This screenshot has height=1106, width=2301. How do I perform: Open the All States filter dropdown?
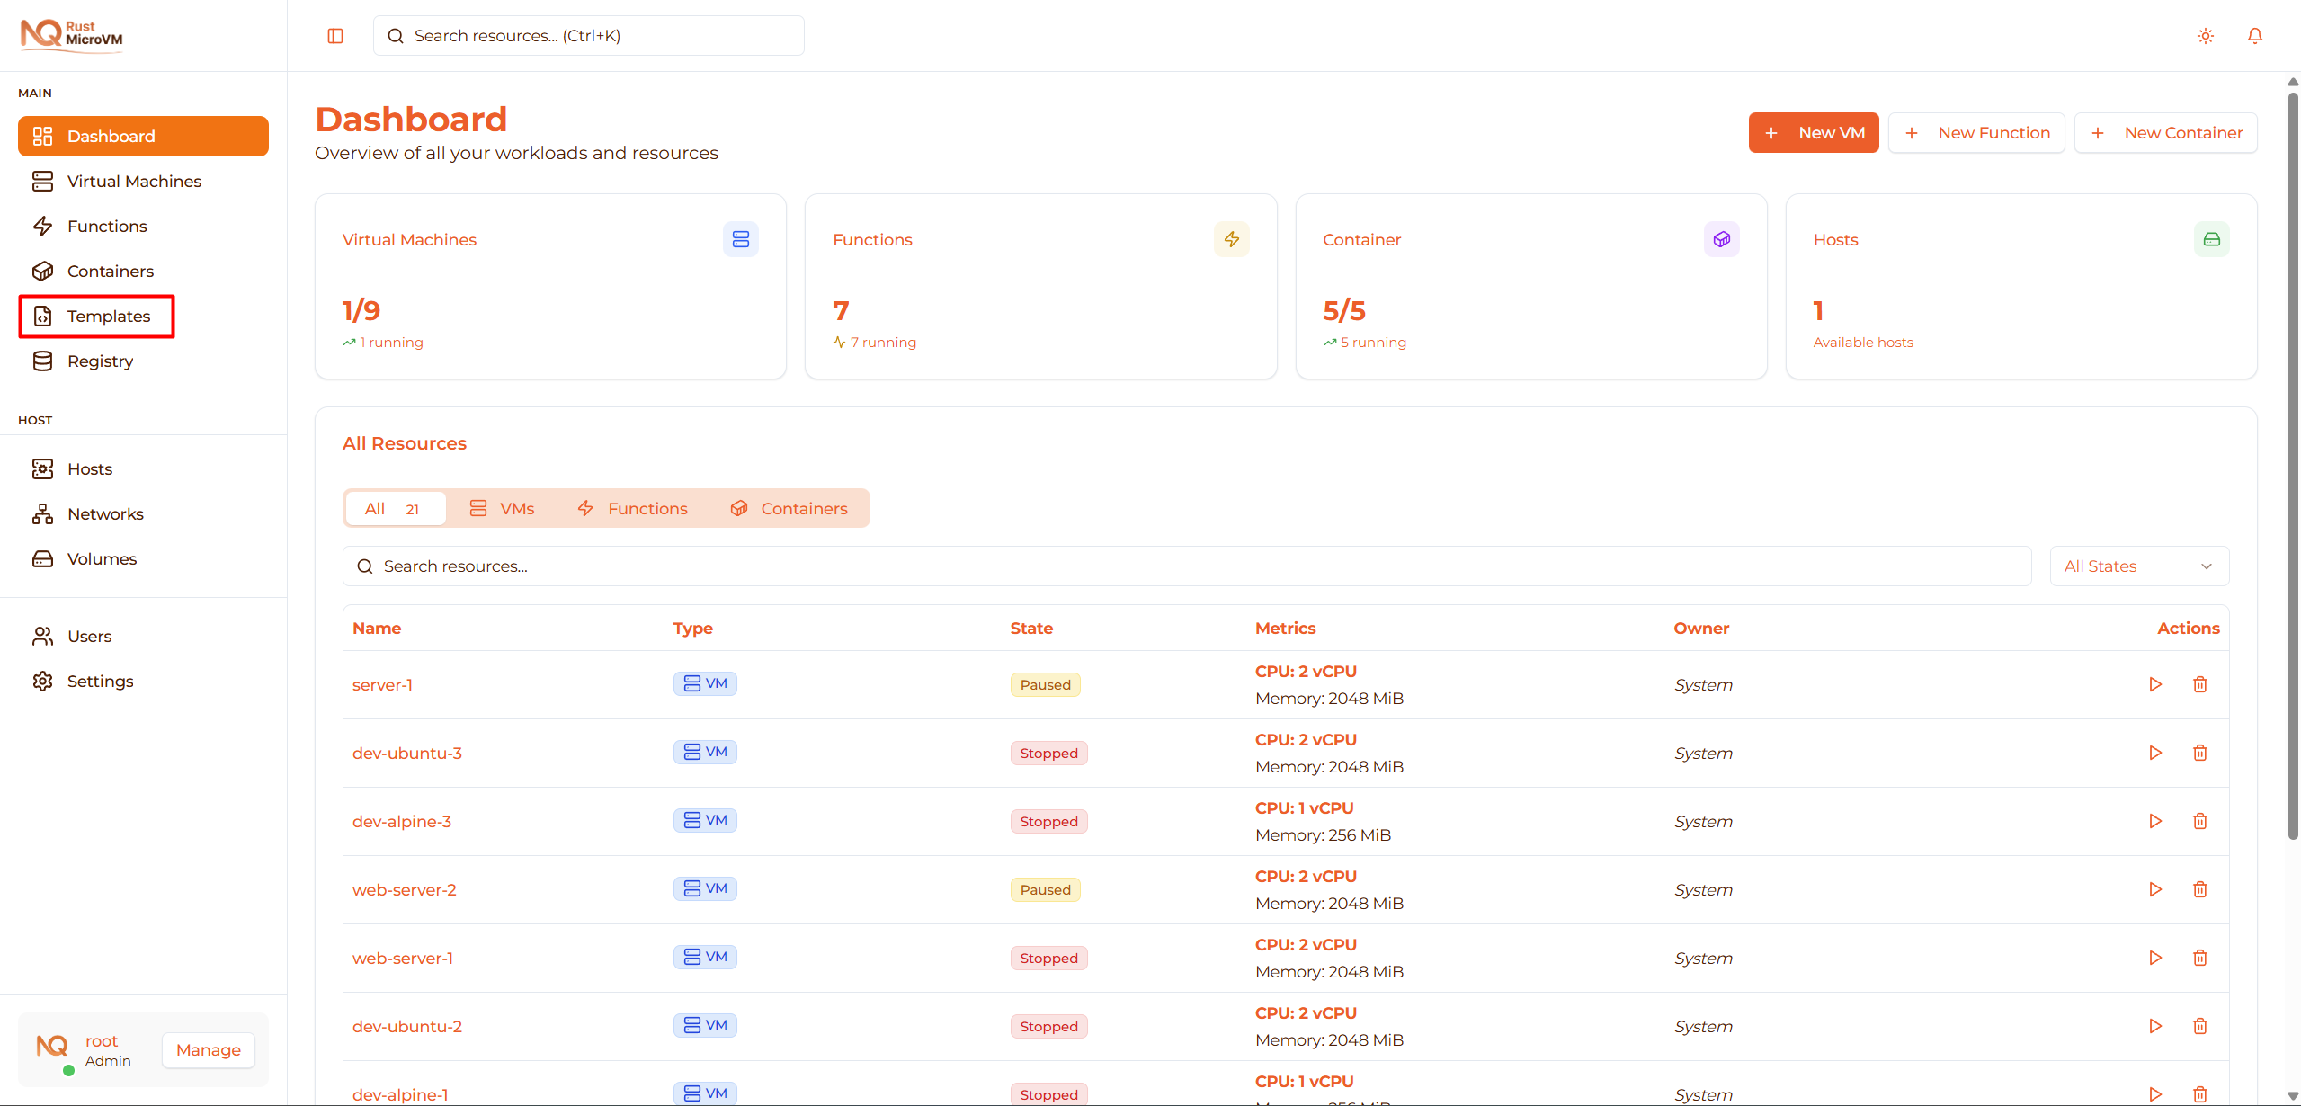[2139, 566]
